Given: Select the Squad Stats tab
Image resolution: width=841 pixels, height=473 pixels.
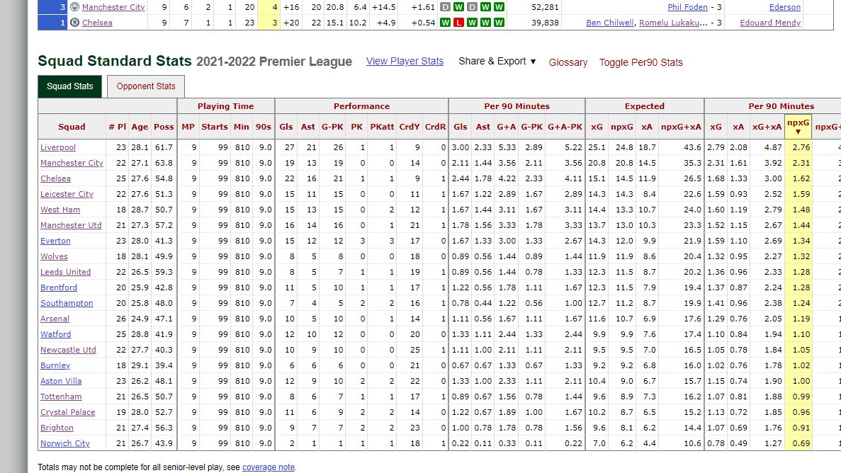Looking at the screenshot, I should 69,86.
